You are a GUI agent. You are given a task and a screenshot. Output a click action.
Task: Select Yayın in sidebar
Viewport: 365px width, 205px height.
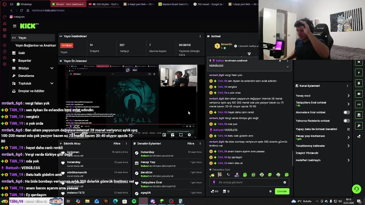coord(33,38)
